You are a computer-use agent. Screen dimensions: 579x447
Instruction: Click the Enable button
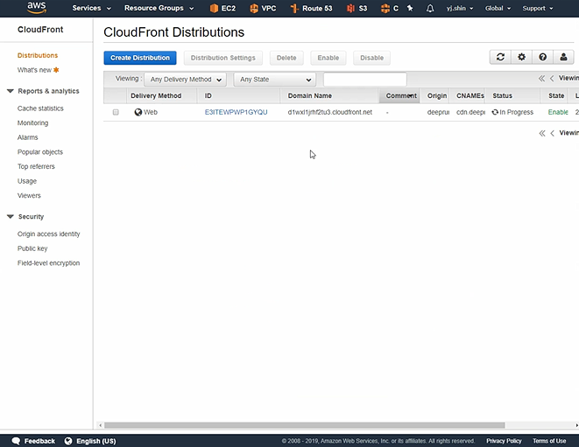click(328, 58)
